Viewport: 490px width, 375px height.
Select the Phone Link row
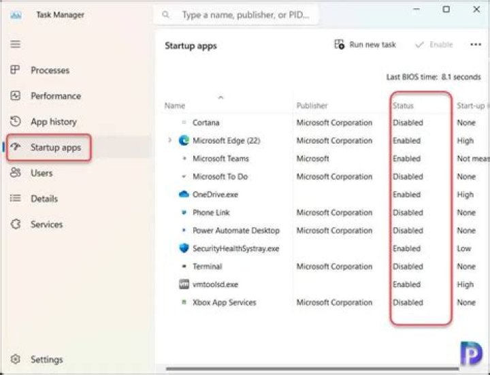click(325, 212)
